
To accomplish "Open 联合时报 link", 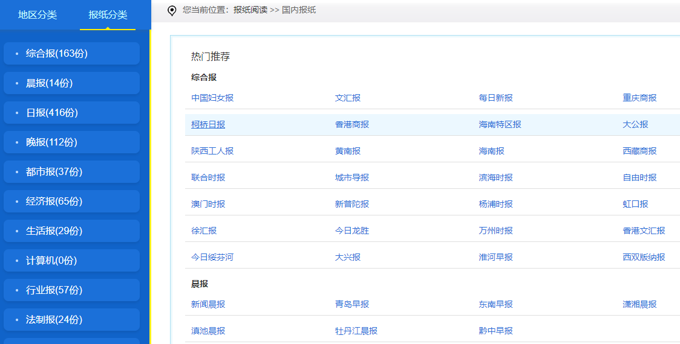I will (x=208, y=177).
